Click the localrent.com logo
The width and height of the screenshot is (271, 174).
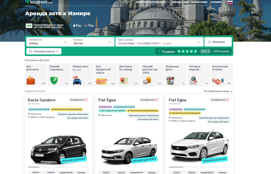tap(39, 2)
